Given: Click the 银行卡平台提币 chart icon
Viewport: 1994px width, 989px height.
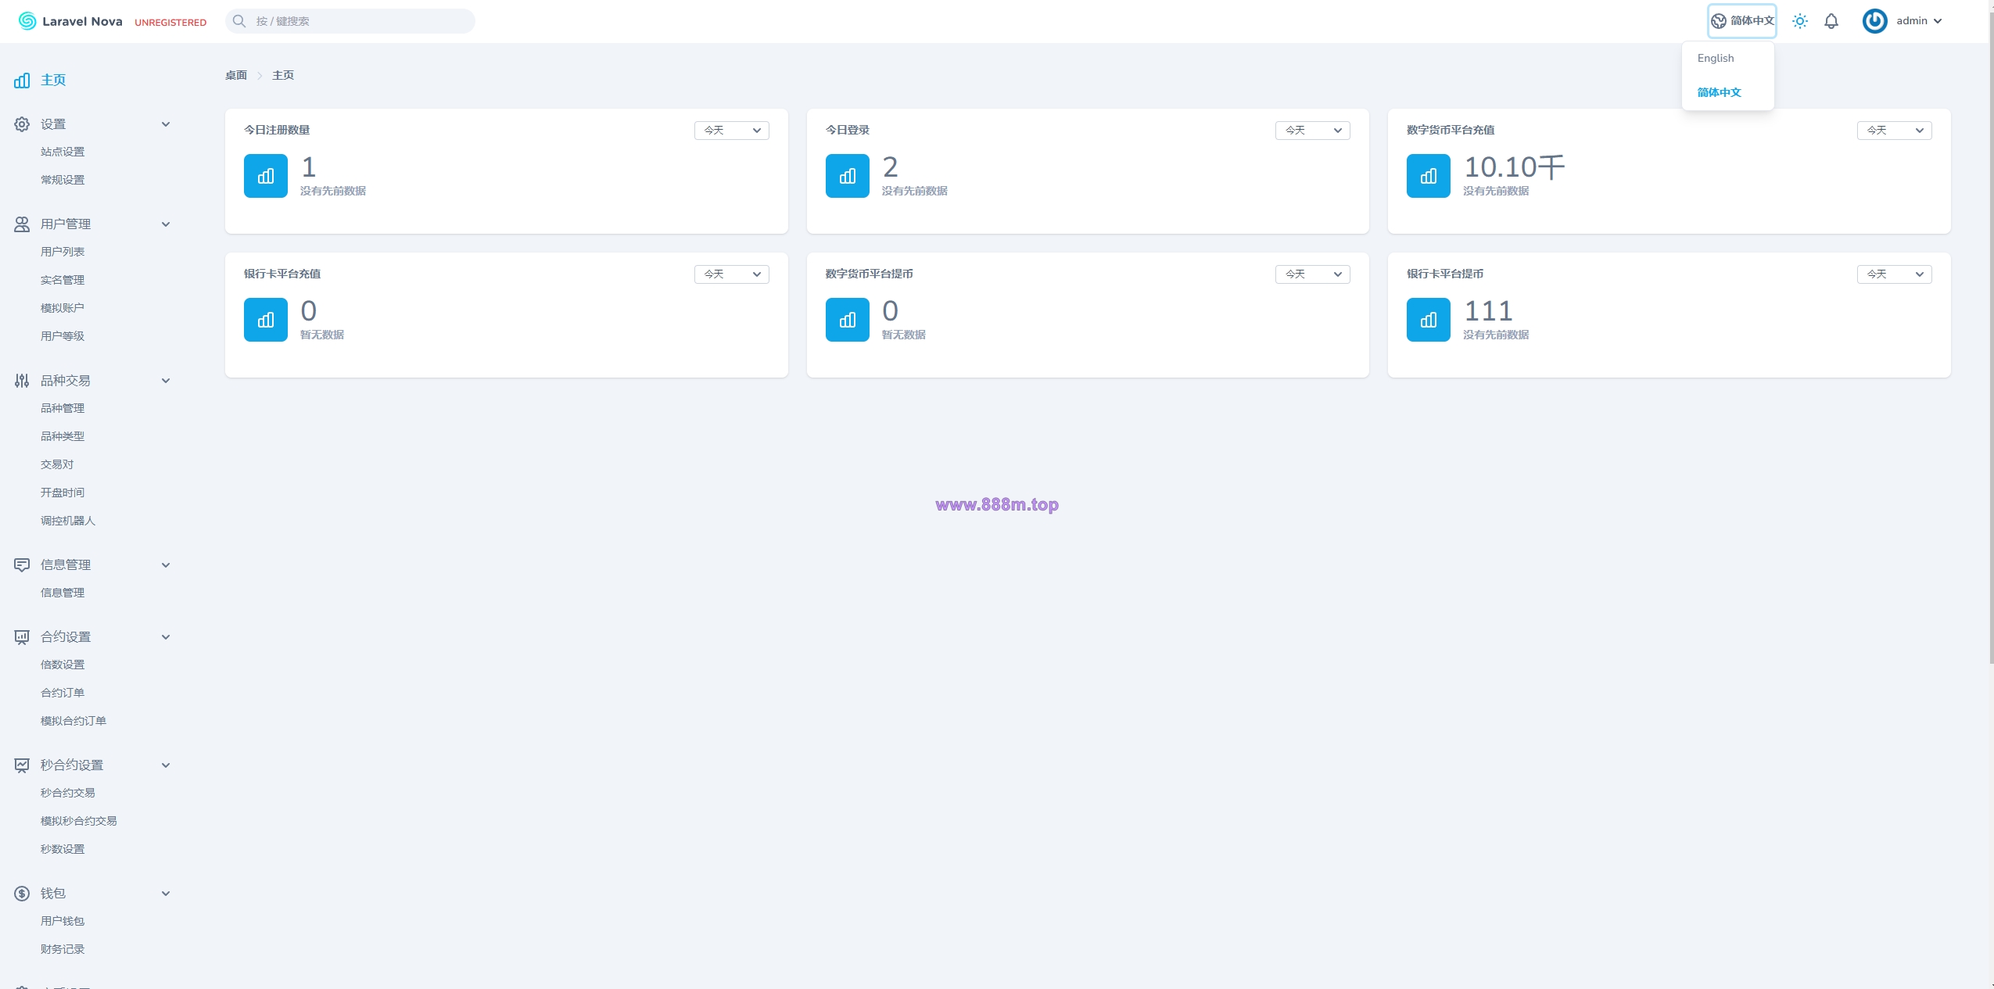Looking at the screenshot, I should tap(1428, 320).
